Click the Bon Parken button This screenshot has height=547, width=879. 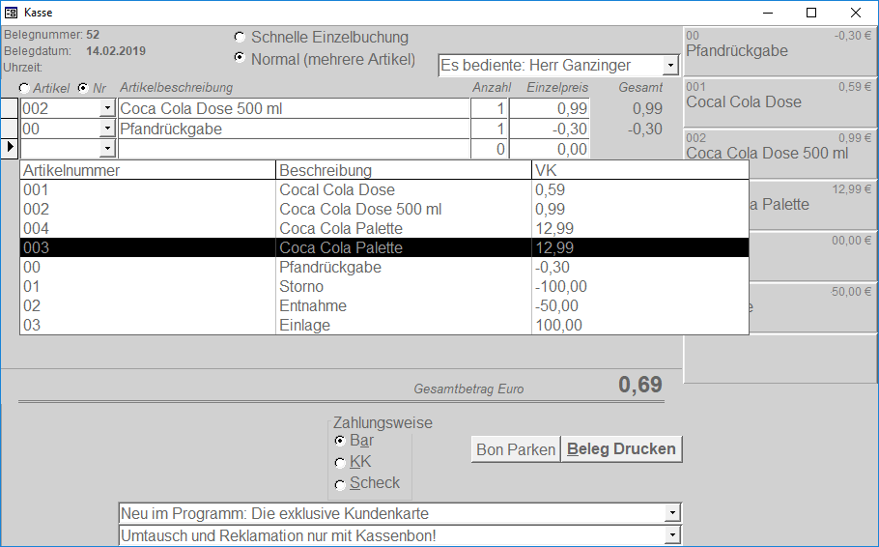pyautogui.click(x=516, y=449)
